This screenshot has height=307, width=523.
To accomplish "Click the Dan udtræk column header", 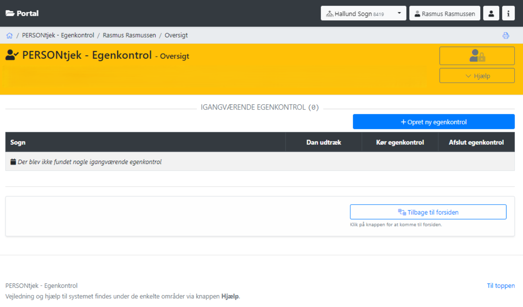I will 324,142.
